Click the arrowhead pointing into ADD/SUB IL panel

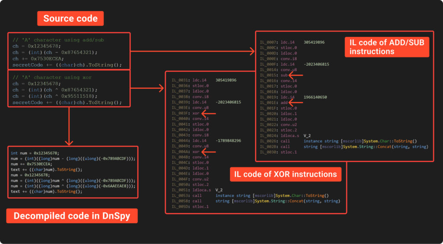tap(252, 51)
